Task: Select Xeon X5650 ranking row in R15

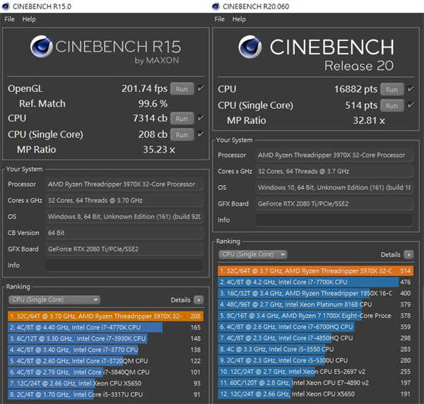Action: (x=105, y=384)
